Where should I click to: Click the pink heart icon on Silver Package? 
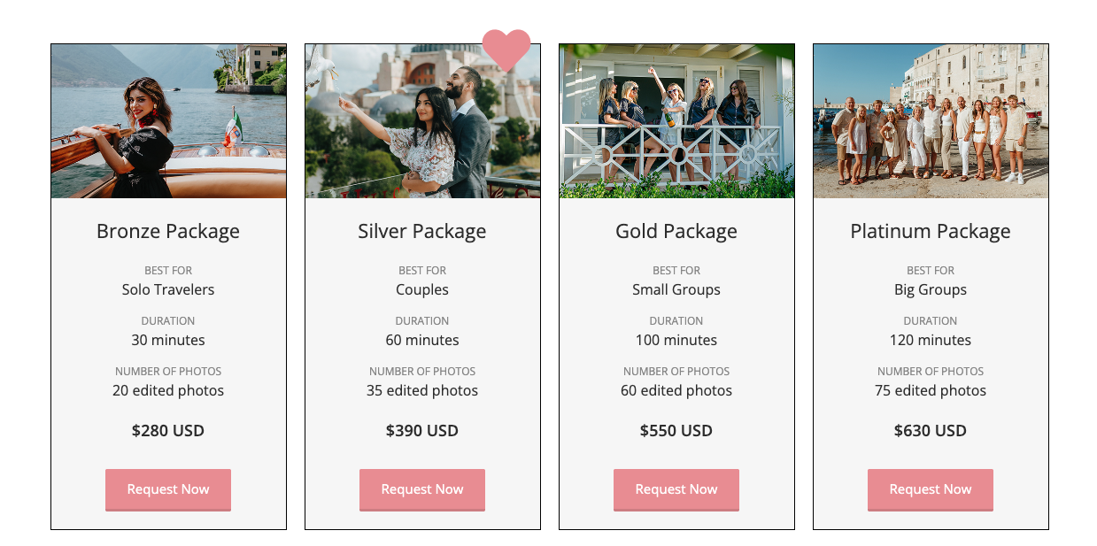pos(506,48)
